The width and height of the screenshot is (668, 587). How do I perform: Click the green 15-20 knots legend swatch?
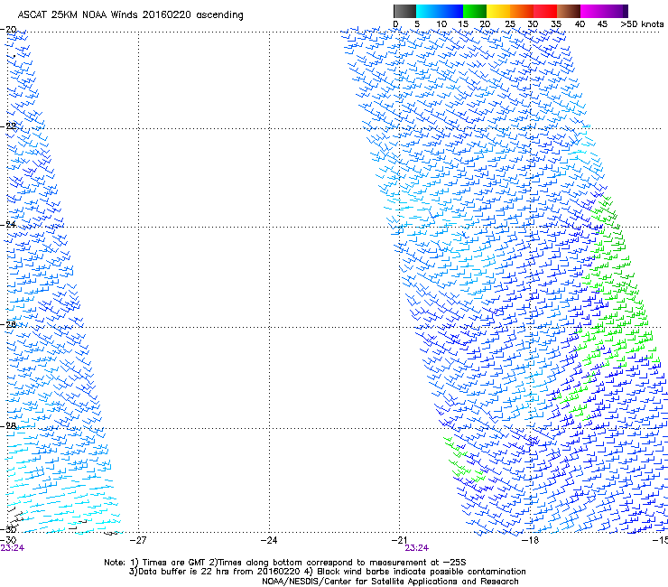coord(475,11)
